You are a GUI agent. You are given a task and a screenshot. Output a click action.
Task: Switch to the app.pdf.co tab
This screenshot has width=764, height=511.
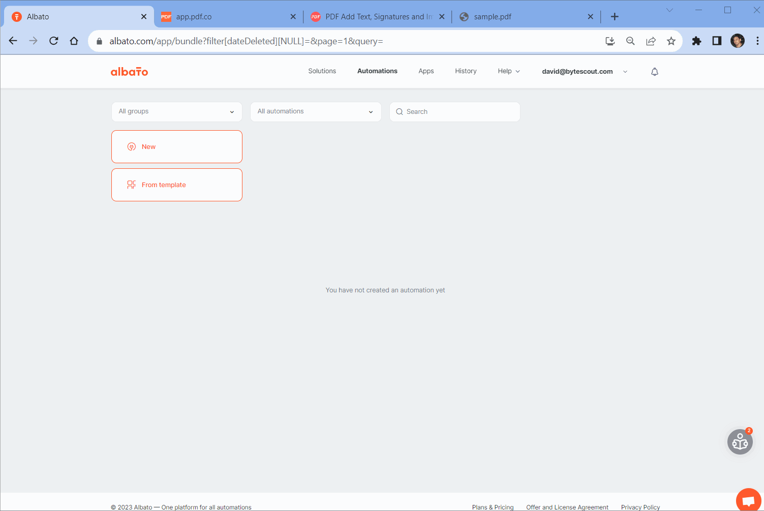pyautogui.click(x=227, y=17)
